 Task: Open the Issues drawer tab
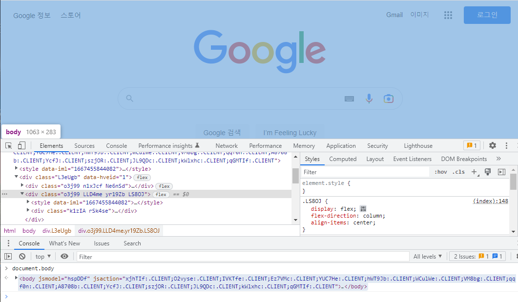point(102,243)
